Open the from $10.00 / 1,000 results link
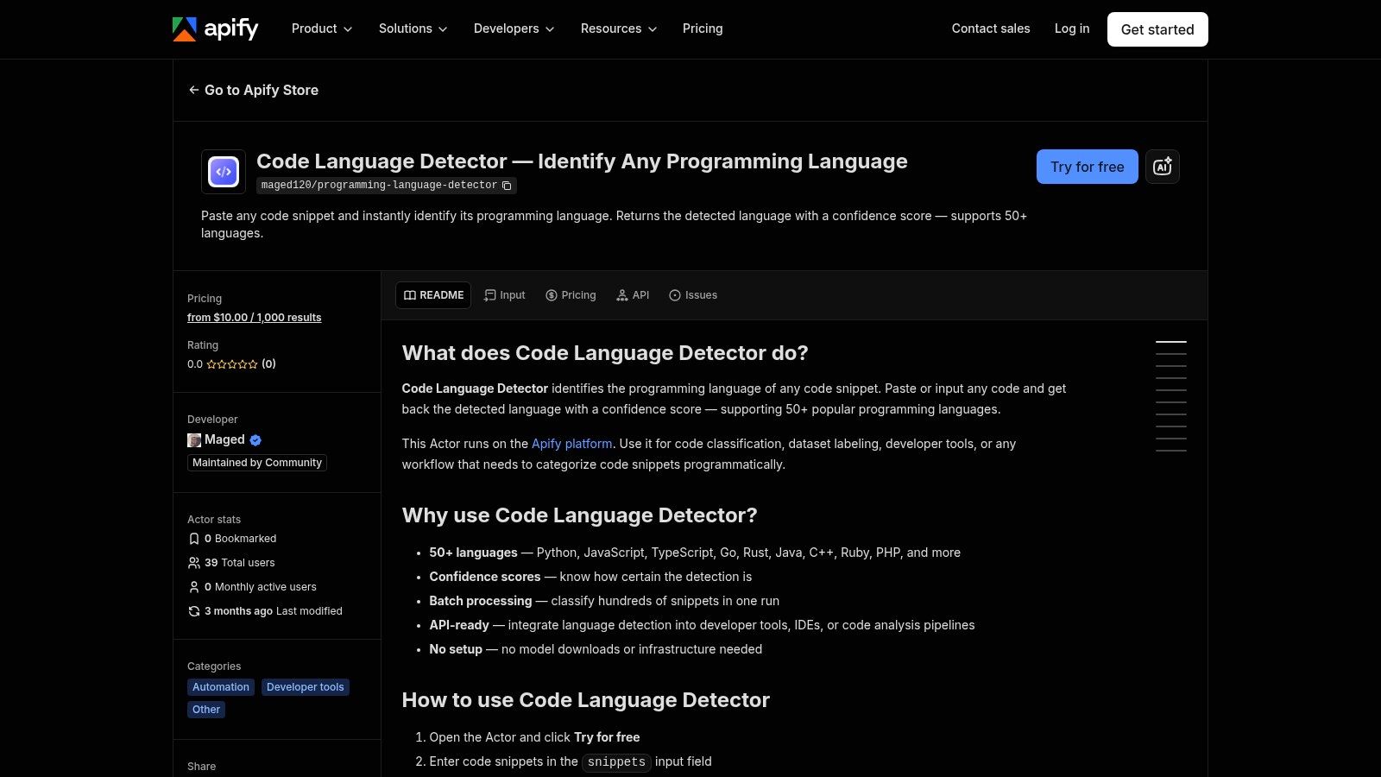The height and width of the screenshot is (777, 1381). (255, 318)
